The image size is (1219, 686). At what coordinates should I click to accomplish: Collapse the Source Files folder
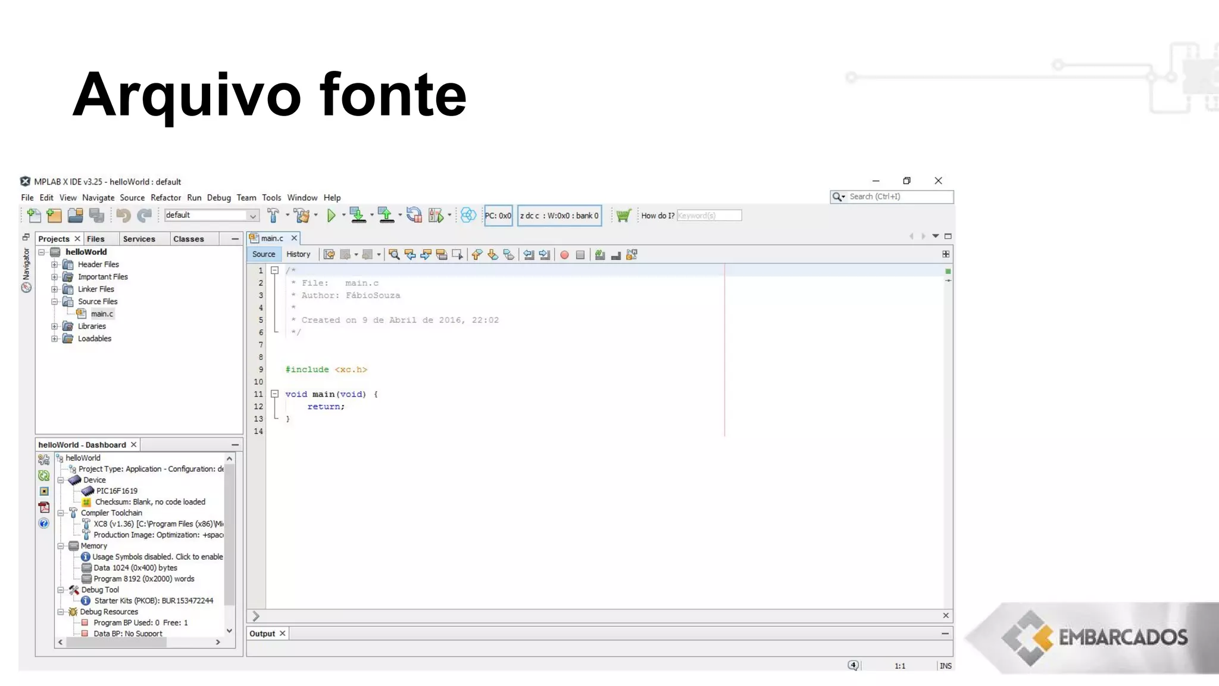click(54, 302)
